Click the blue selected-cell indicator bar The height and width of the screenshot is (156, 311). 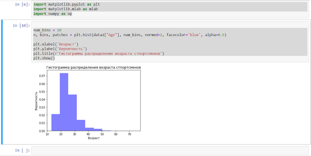(x=2, y=82)
